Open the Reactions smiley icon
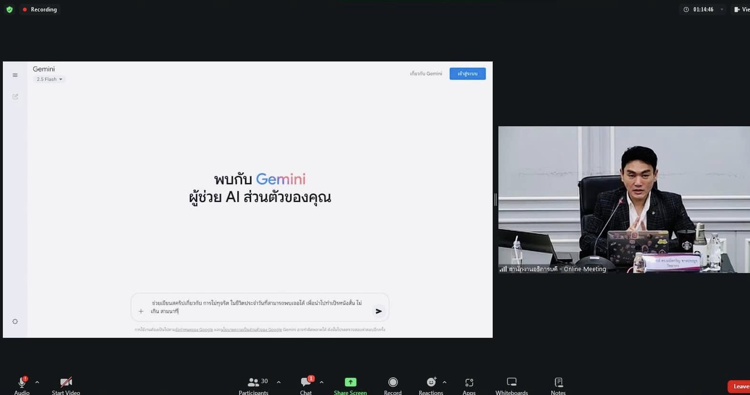The height and width of the screenshot is (395, 750). tap(431, 382)
